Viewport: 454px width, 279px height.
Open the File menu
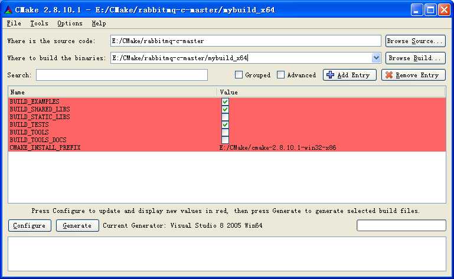[x=14, y=23]
